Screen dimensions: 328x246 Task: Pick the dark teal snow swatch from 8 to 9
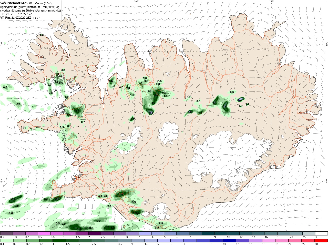pos(208,233)
